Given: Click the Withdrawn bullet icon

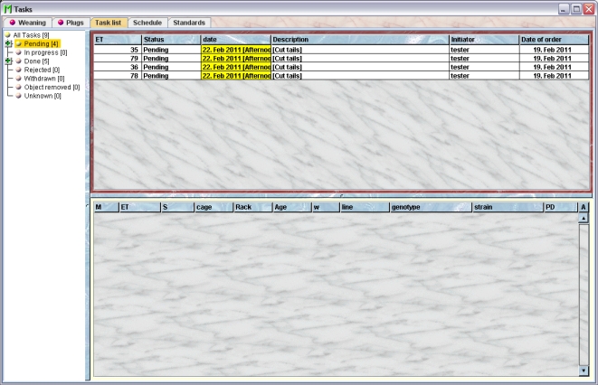Looking at the screenshot, I should [x=18, y=79].
